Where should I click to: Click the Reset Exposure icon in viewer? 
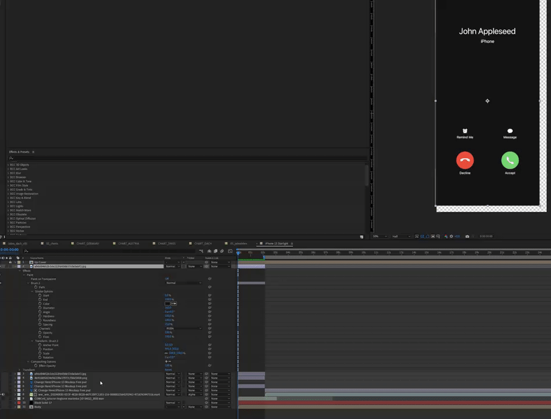point(452,236)
